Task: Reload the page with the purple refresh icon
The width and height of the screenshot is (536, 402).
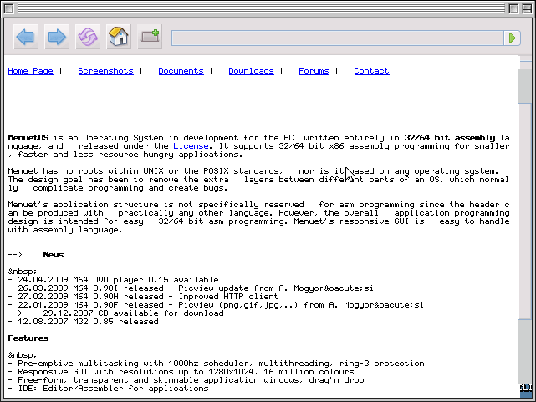Action: tap(88, 37)
